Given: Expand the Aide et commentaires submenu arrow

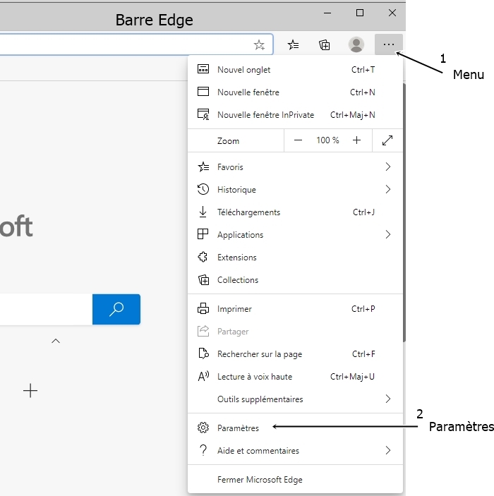Looking at the screenshot, I should [x=388, y=450].
